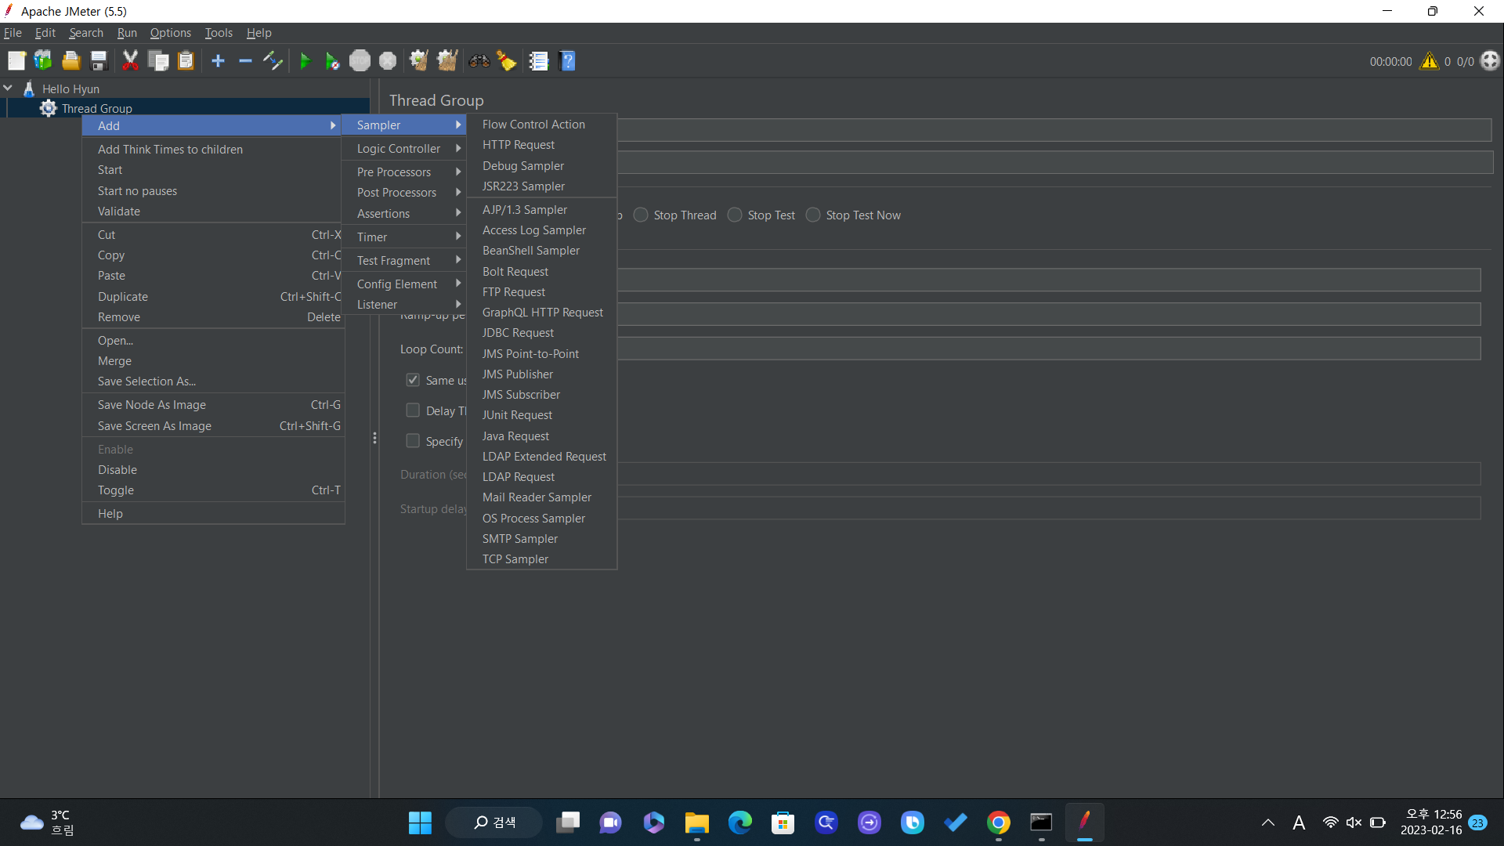Click Validate in the context menu
This screenshot has width=1504, height=846.
tap(213, 211)
